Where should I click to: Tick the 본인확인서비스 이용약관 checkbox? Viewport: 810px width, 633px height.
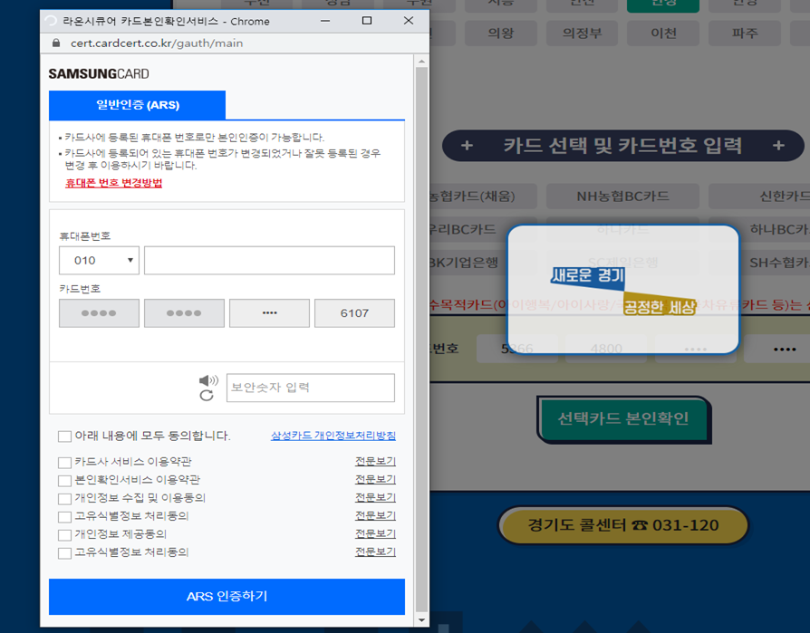click(64, 481)
